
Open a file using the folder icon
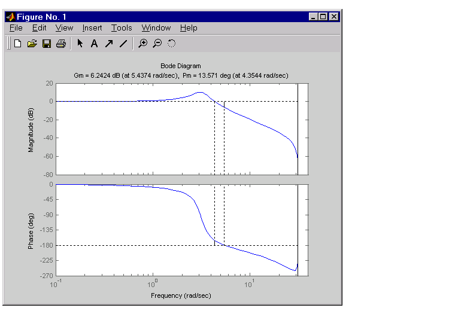32,44
